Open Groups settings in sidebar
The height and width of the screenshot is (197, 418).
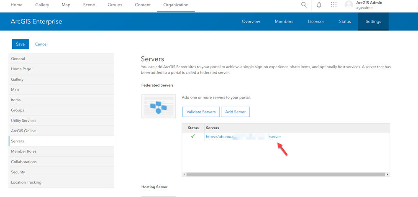point(62,110)
